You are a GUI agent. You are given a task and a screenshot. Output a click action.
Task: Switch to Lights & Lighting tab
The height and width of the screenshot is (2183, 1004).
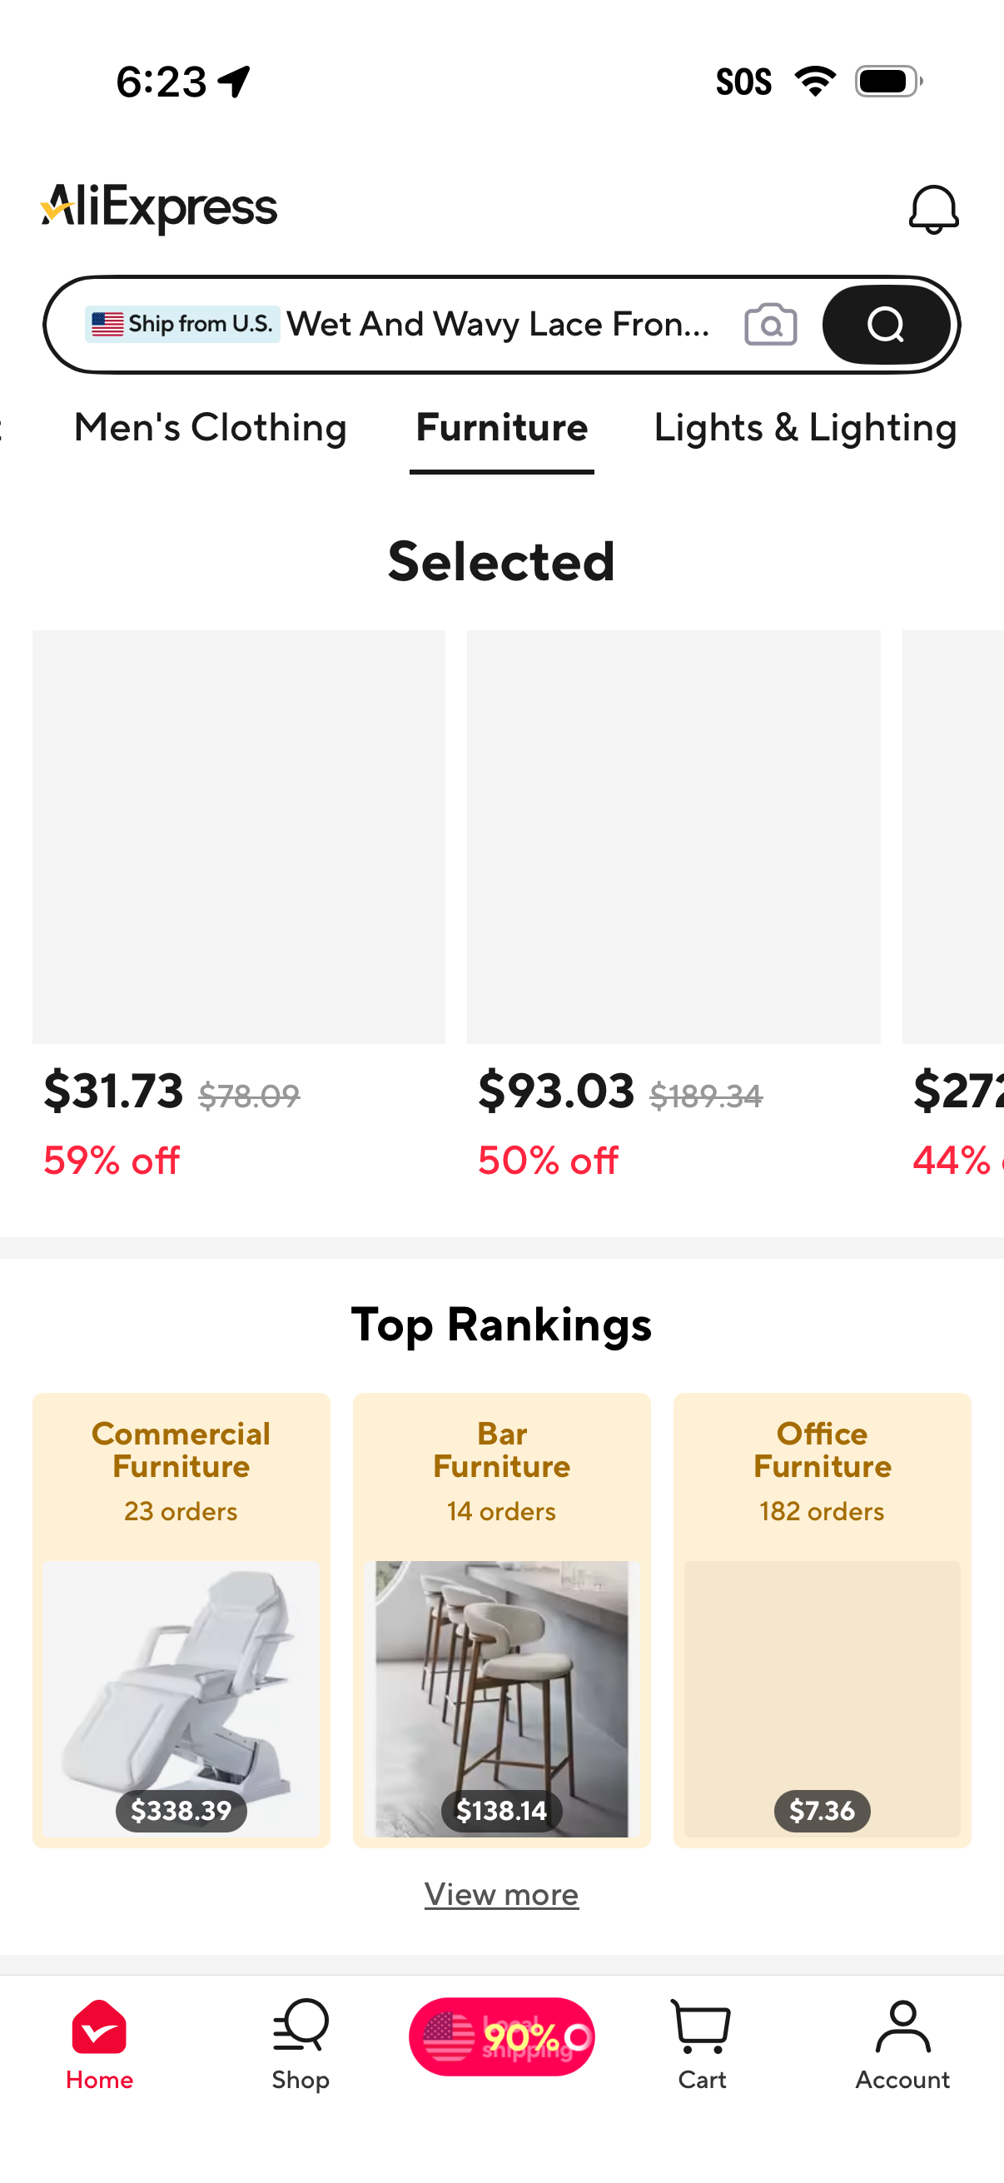tap(805, 427)
